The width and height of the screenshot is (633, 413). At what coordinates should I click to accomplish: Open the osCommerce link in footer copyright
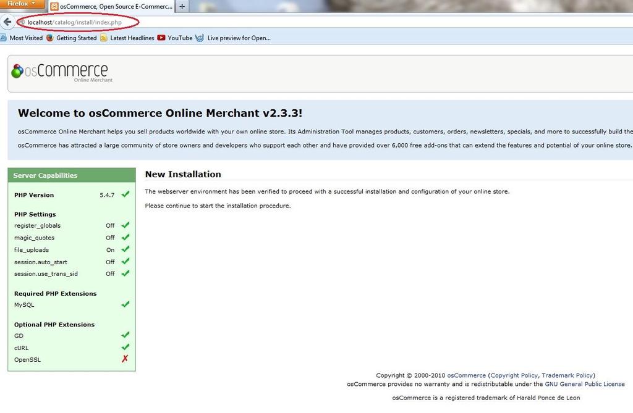(466, 375)
